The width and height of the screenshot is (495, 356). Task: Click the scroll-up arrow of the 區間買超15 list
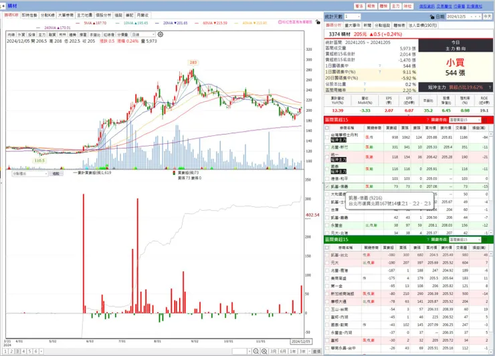pyautogui.click(x=491, y=135)
